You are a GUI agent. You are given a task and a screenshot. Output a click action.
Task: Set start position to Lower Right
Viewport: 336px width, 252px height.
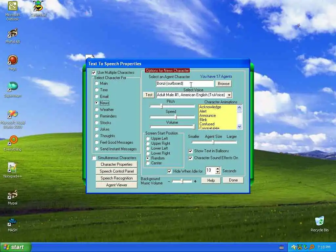point(148,154)
